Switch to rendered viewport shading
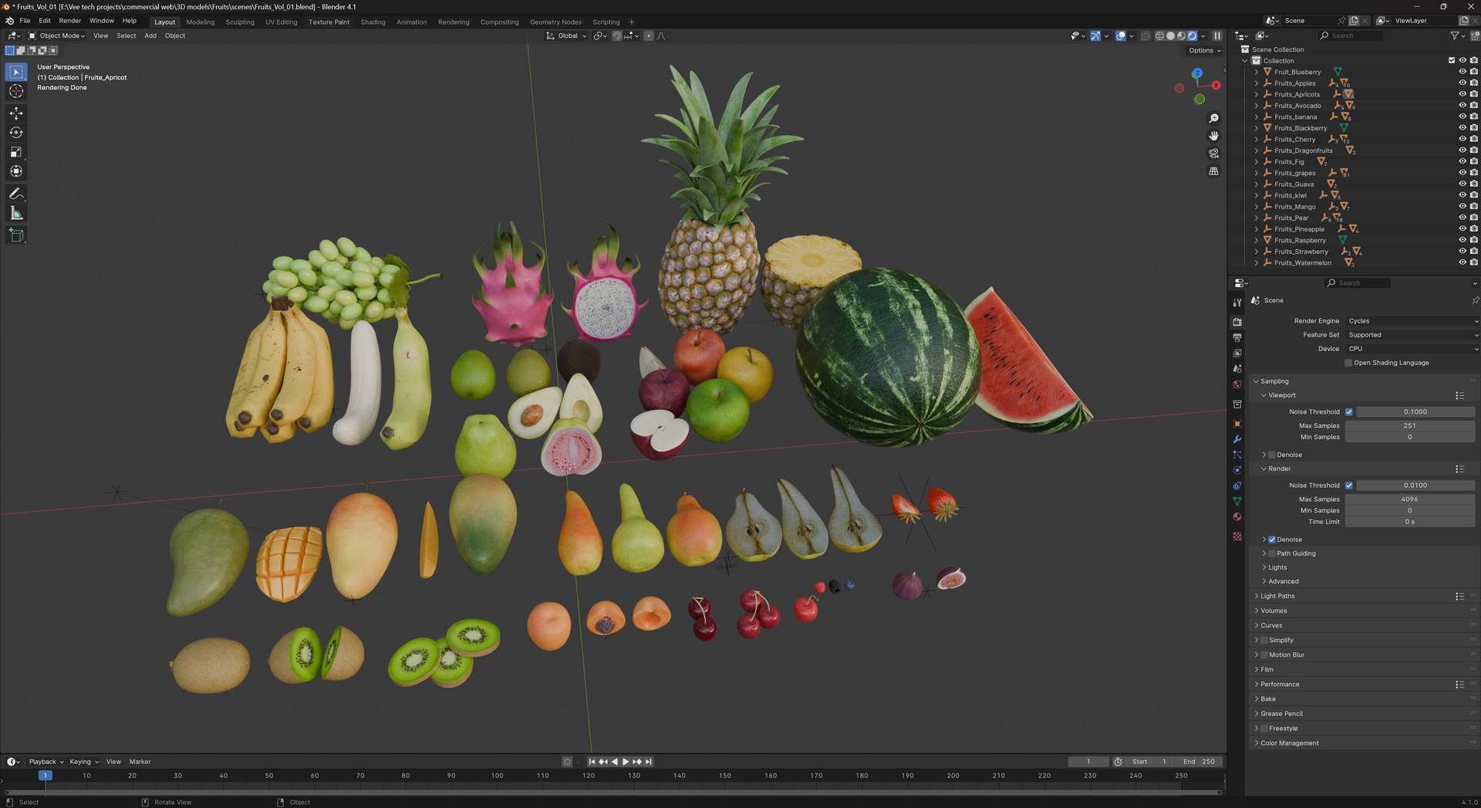 (1192, 35)
